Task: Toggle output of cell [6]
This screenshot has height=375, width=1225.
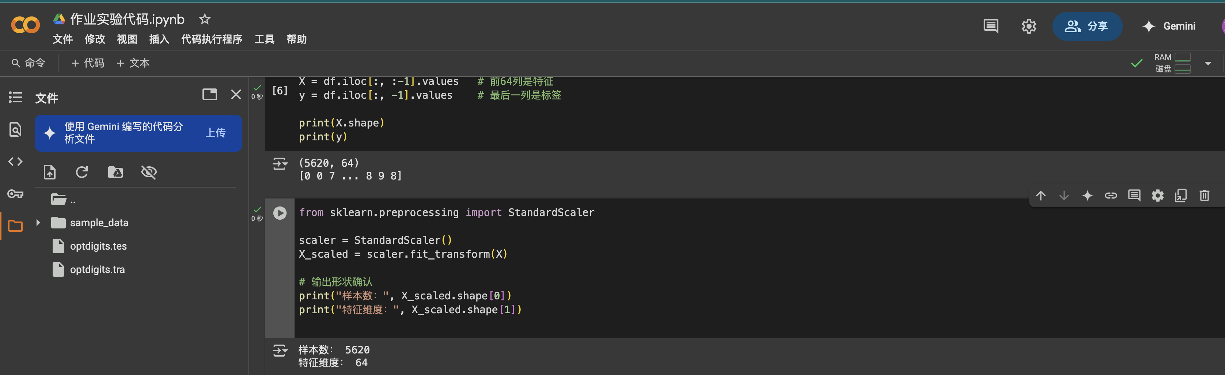Action: click(x=280, y=164)
